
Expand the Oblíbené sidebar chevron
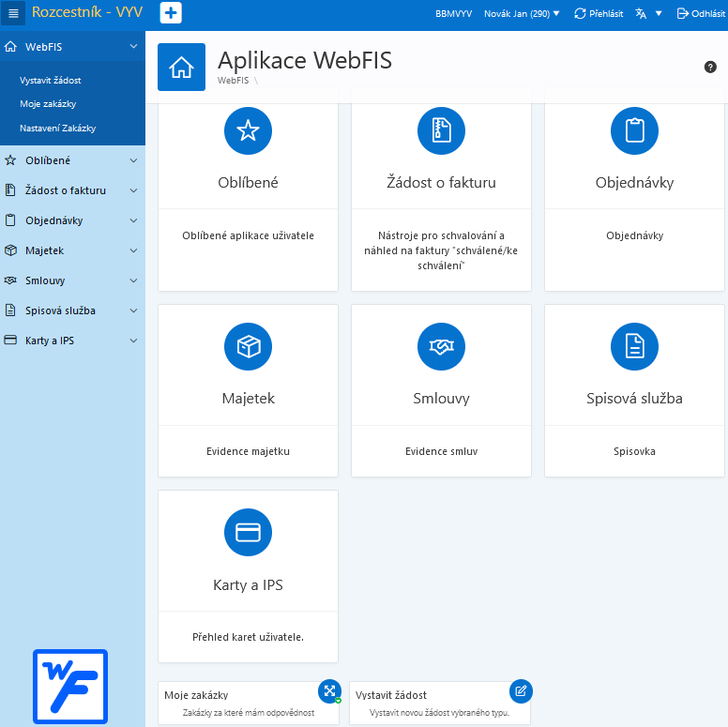tap(134, 160)
